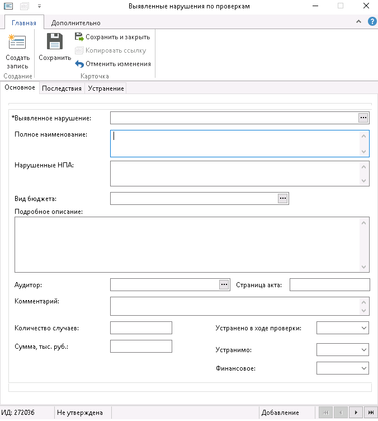Go to previous record navigation button

click(x=341, y=413)
